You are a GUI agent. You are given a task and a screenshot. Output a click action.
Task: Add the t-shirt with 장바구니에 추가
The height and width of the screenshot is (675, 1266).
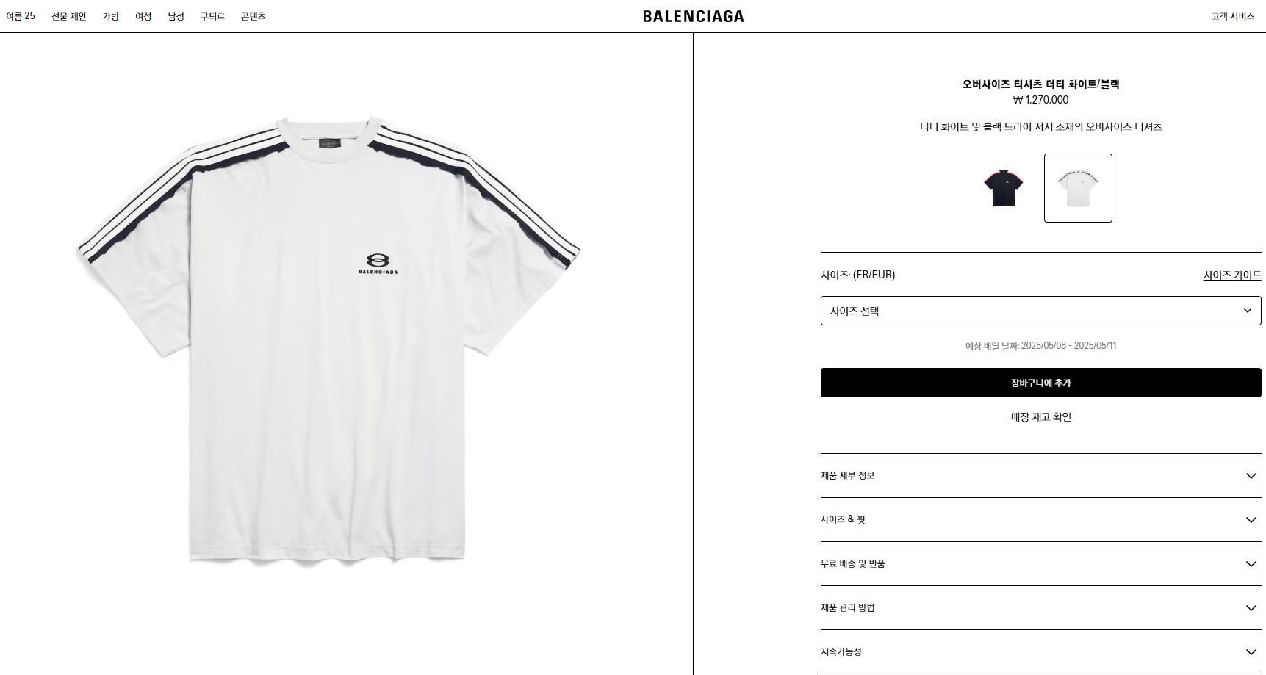point(1040,383)
